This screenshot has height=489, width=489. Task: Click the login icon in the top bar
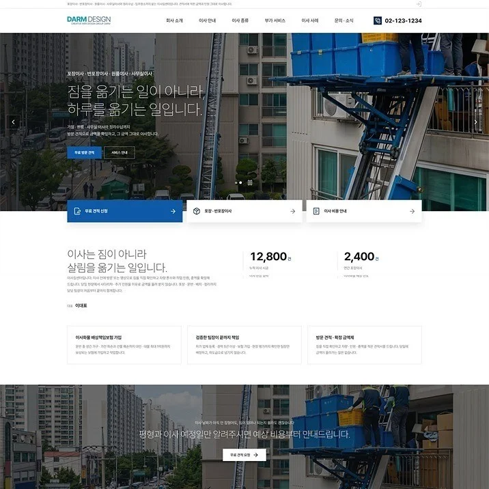pyautogui.click(x=419, y=4)
